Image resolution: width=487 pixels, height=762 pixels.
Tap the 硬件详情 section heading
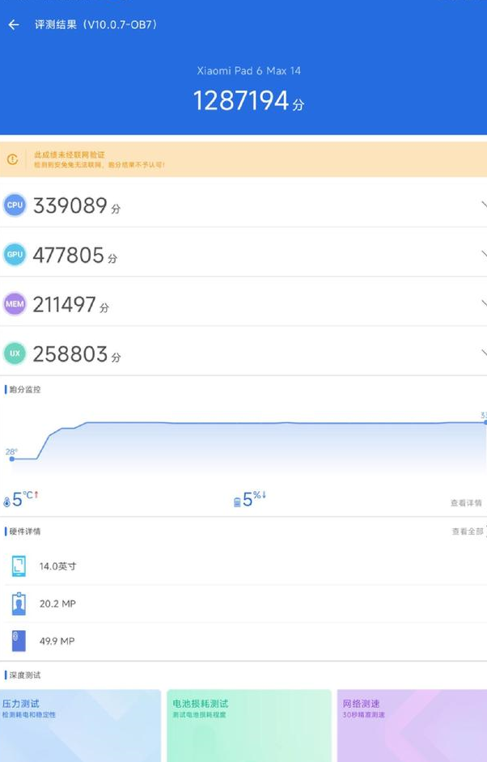pyautogui.click(x=25, y=531)
